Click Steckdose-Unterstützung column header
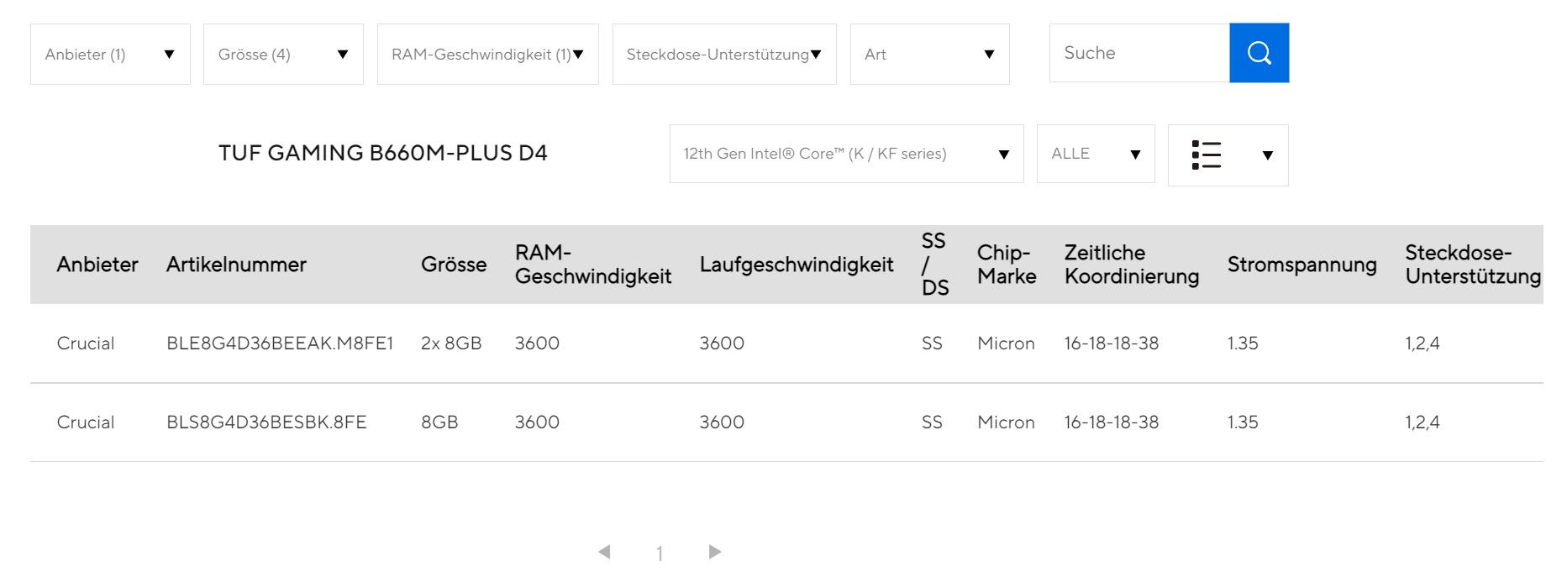The image size is (1567, 582). [1473, 265]
